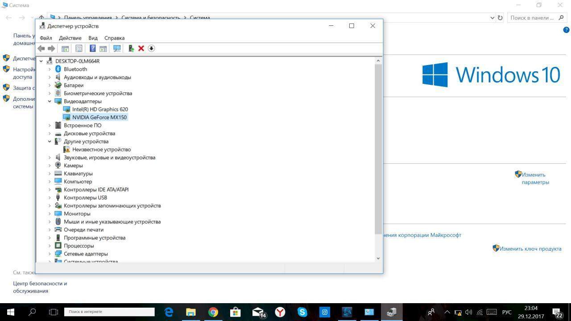Select NVIDIA GeForce MX150 device

(x=99, y=117)
